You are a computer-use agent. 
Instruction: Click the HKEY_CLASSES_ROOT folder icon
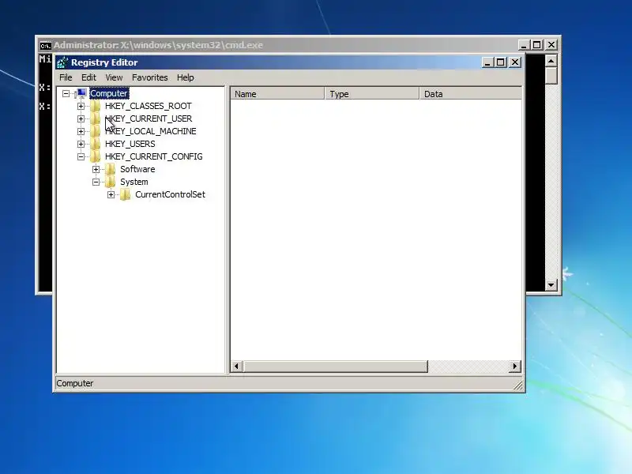pyautogui.click(x=96, y=106)
